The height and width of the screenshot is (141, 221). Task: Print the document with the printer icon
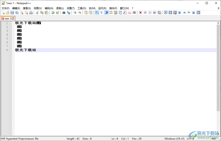[x=31, y=13]
